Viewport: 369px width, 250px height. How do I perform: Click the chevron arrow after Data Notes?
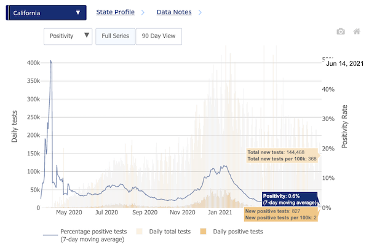pyautogui.click(x=199, y=12)
